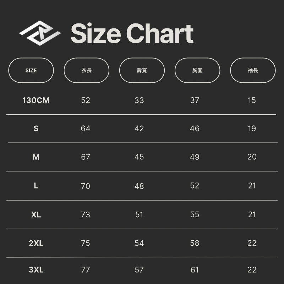Viewport: 284px width, 284px height.
Task: Select the 肩寬 header pill
Action: coord(142,70)
